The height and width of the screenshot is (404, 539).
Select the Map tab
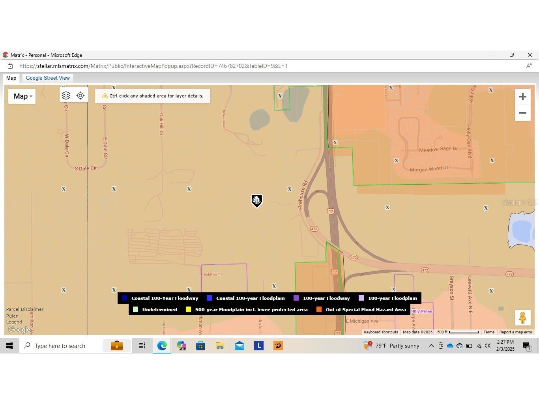(x=11, y=78)
